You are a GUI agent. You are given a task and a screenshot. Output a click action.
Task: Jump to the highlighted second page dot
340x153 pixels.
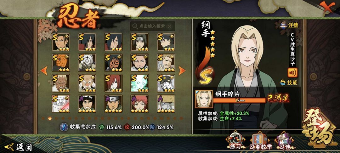click(x=50, y=118)
